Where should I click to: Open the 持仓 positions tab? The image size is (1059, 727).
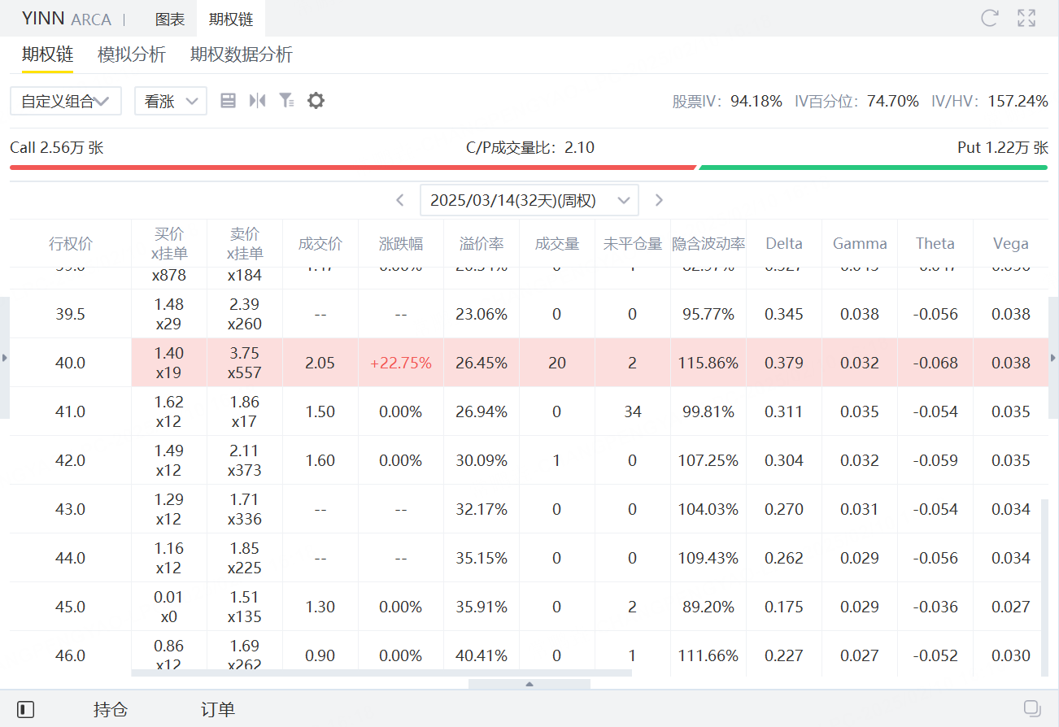tap(111, 709)
